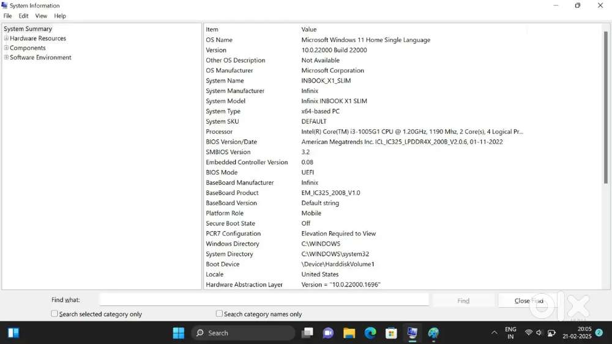Launch File Explorer from the taskbar
The width and height of the screenshot is (612, 344).
349,333
